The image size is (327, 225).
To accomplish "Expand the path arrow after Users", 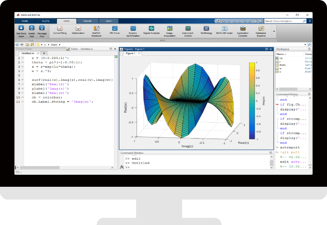I will point(60,45).
